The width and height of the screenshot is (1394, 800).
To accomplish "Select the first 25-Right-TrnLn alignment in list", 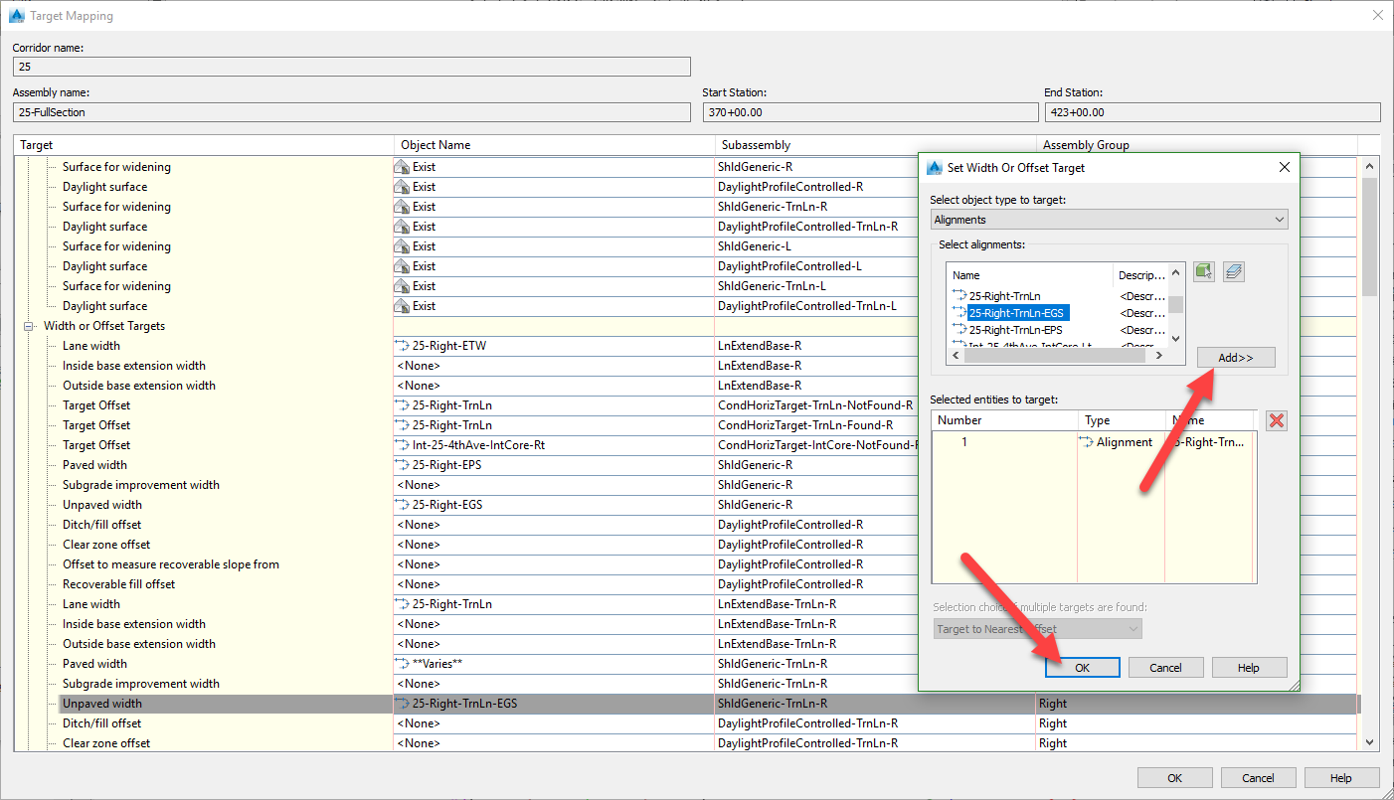I will 1004,296.
